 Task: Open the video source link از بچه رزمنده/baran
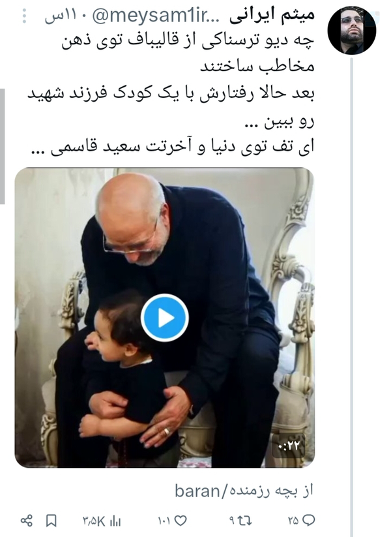[244, 491]
